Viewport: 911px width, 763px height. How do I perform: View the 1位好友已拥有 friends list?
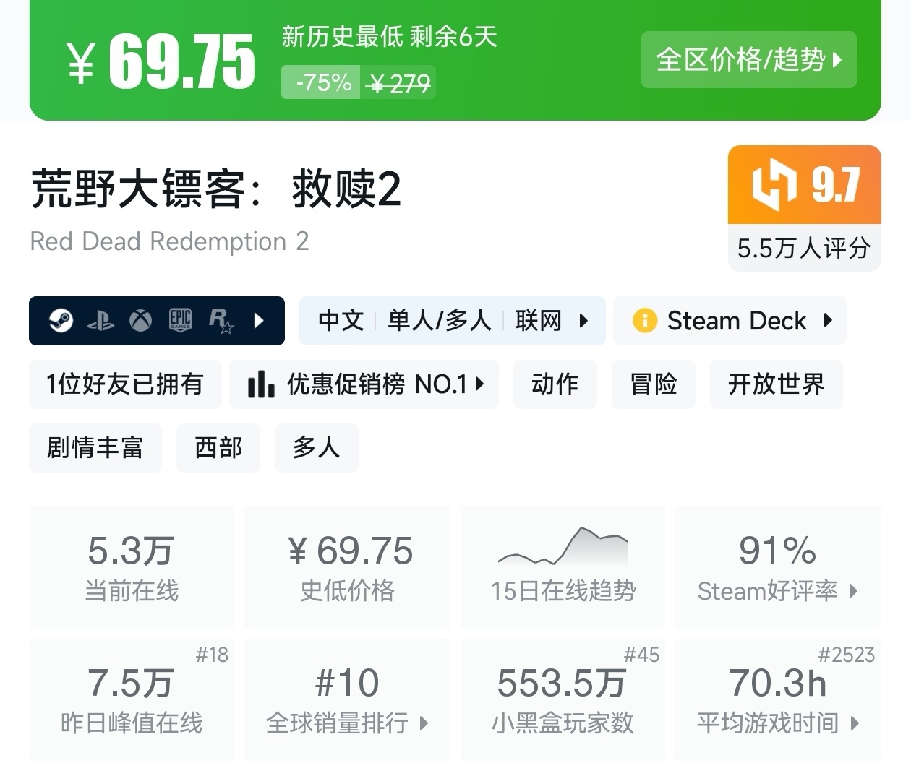[124, 384]
